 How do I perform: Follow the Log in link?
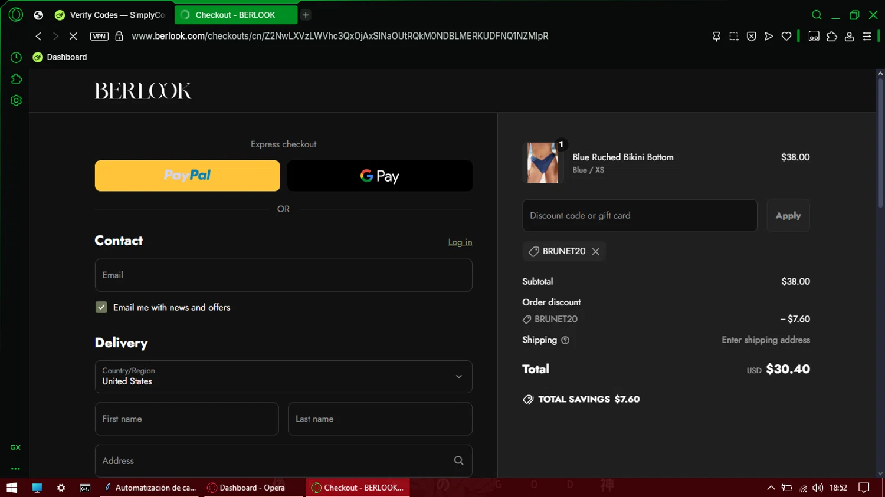(x=460, y=242)
